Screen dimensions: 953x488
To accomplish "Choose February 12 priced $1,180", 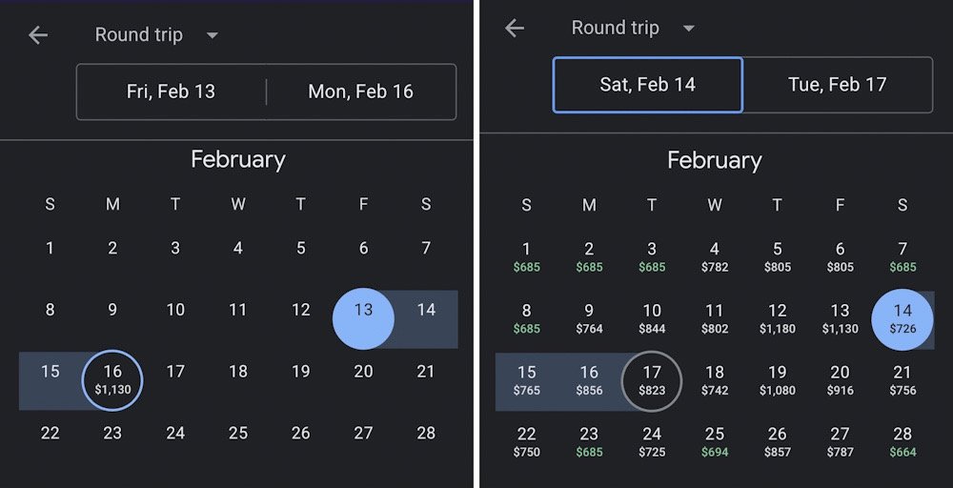I will (778, 318).
